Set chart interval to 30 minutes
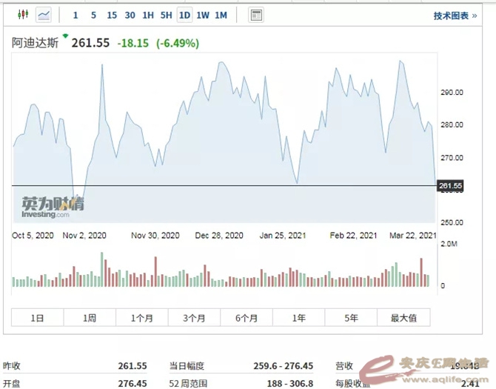The height and width of the screenshot is (389, 496). click(130, 16)
